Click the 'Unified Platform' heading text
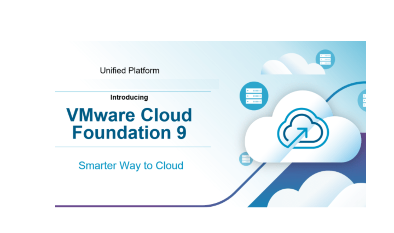This screenshot has width=394, height=233. (129, 70)
